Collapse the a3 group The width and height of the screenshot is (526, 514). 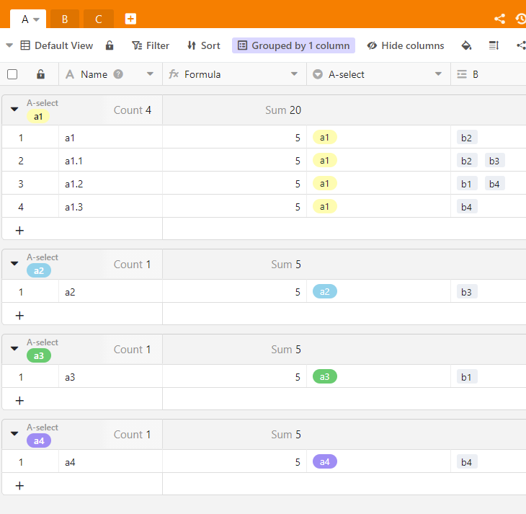(14, 349)
